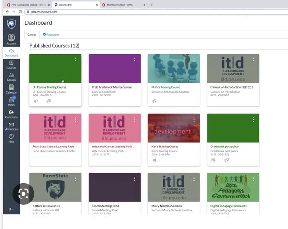Select the Canvas tab on Dashboard
288x229 pixels.
tap(32, 35)
